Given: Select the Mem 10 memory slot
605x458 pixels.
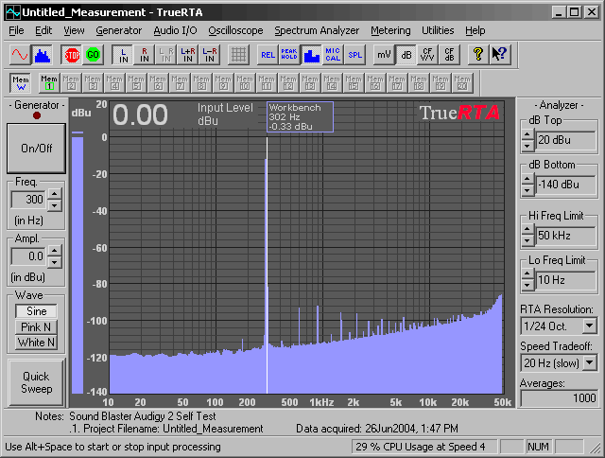Looking at the screenshot, I should (245, 82).
